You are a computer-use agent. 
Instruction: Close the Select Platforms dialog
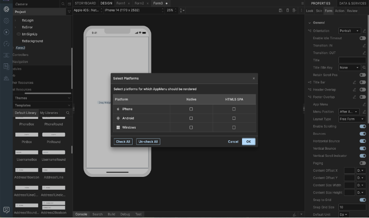(x=254, y=78)
